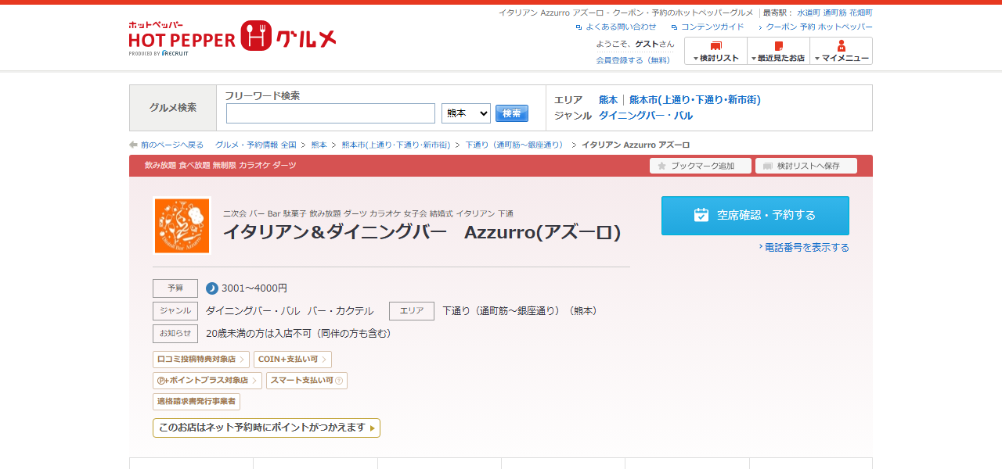Click グルメ・予約情報 全国 breadcrumb
This screenshot has height=469, width=1002.
256,145
